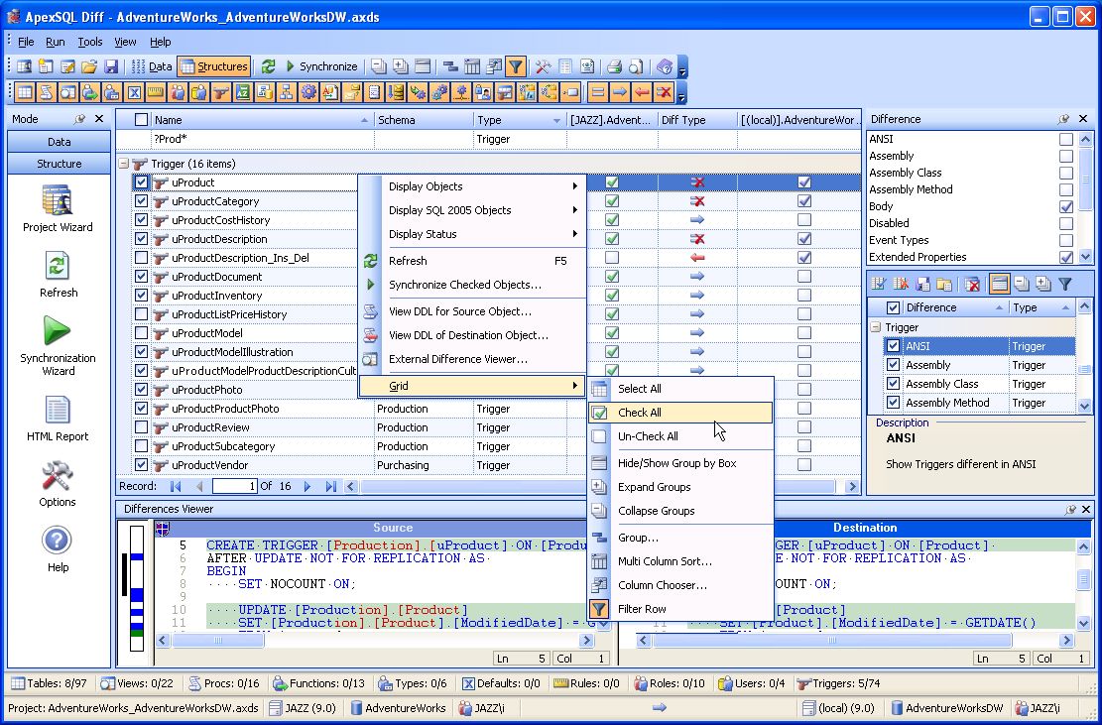
Task: Click the record number input field
Action: click(234, 486)
